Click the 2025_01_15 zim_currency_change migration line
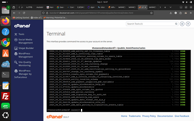This screenshot has width=194, height=121. pos(117,64)
